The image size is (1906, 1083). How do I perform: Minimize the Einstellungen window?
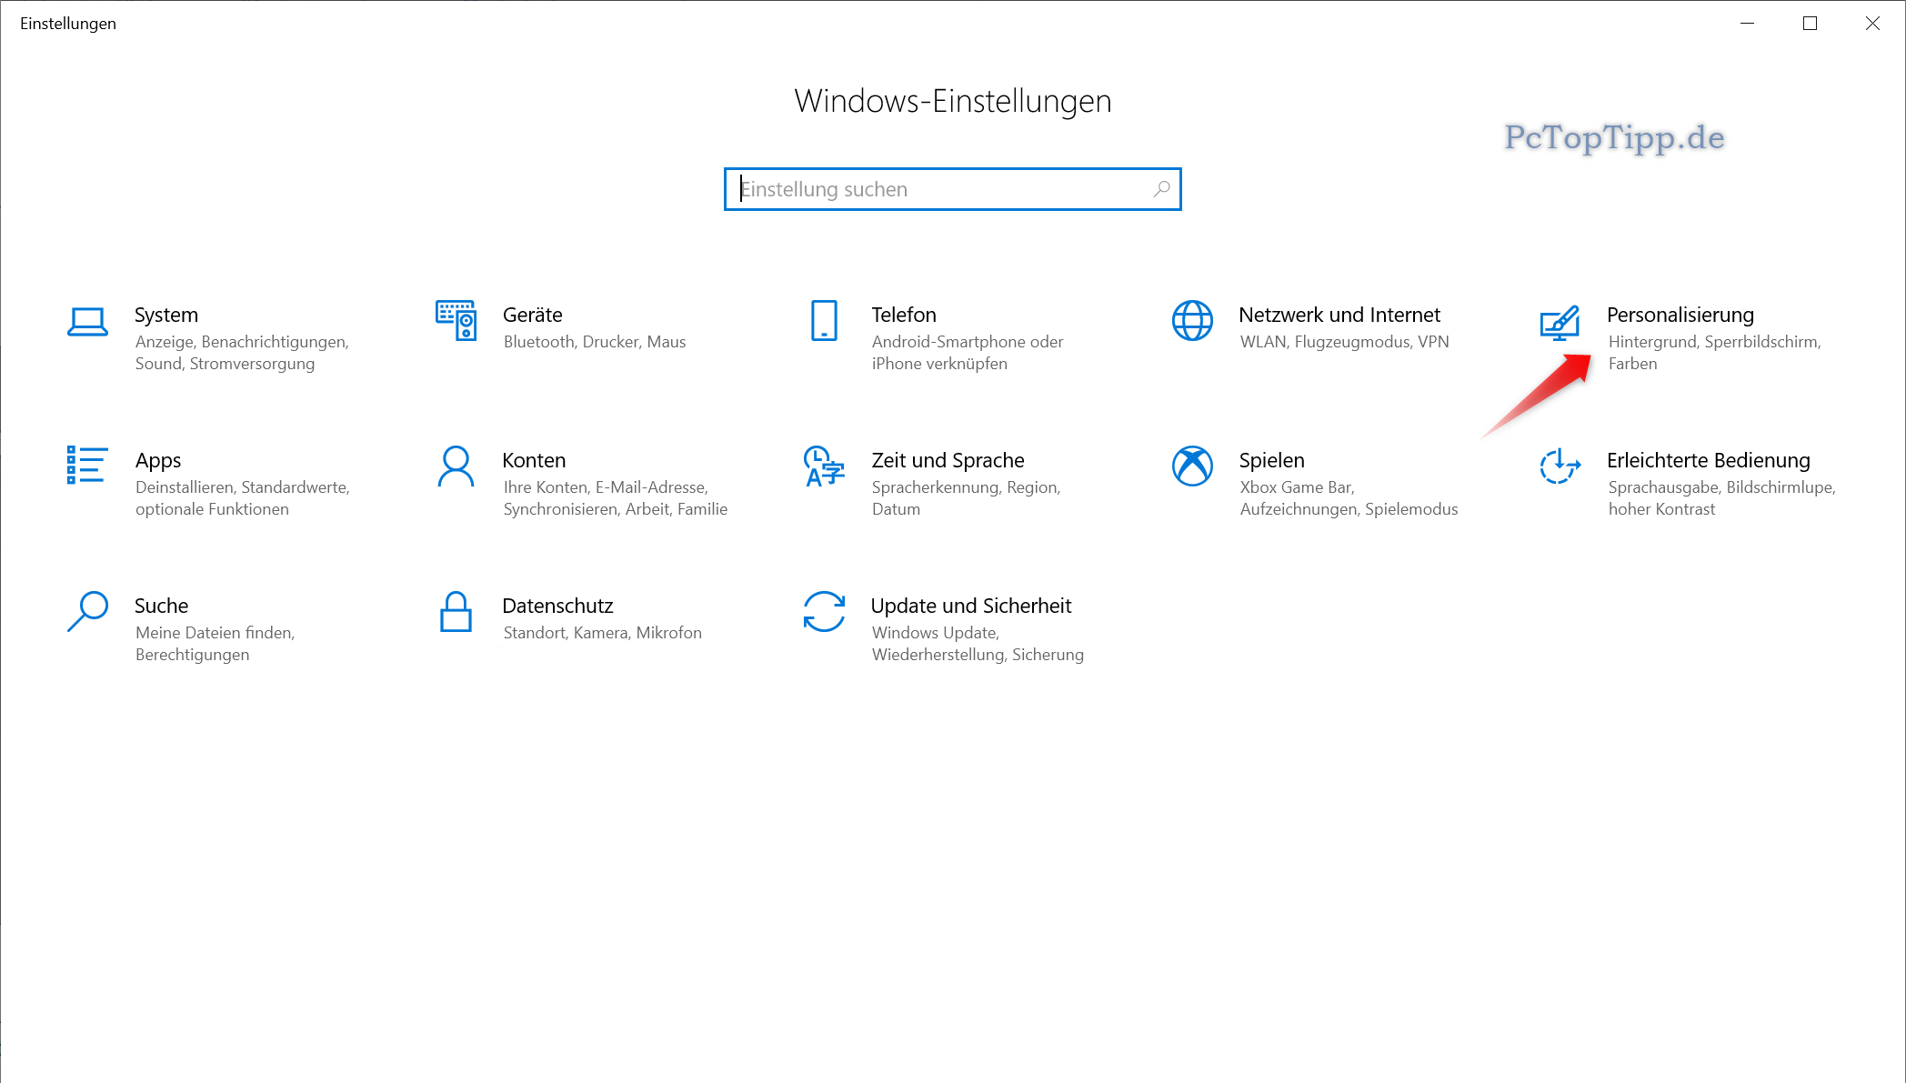coord(1747,24)
